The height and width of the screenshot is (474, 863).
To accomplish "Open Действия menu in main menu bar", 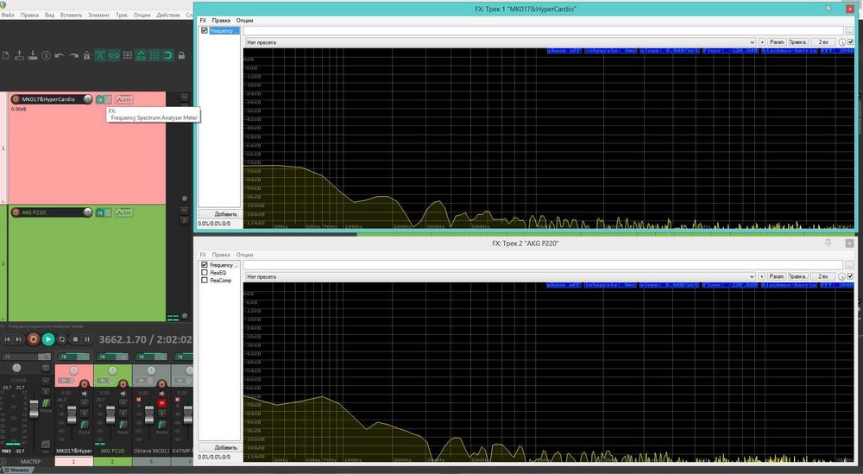I will 168,15.
